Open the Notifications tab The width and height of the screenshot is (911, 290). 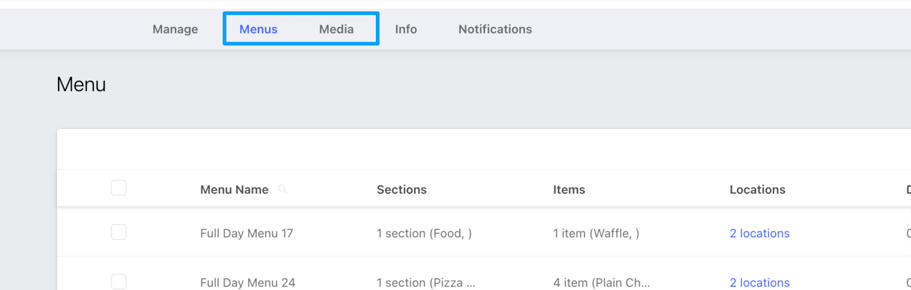495,29
